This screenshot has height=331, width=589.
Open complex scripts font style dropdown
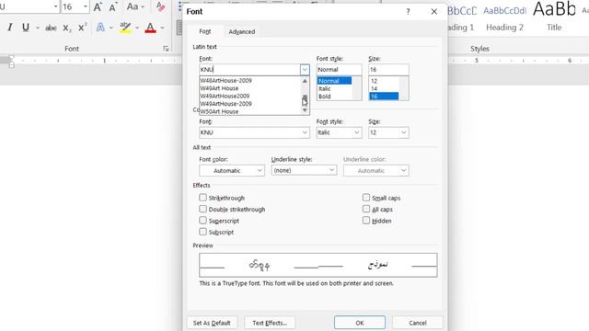(x=356, y=132)
